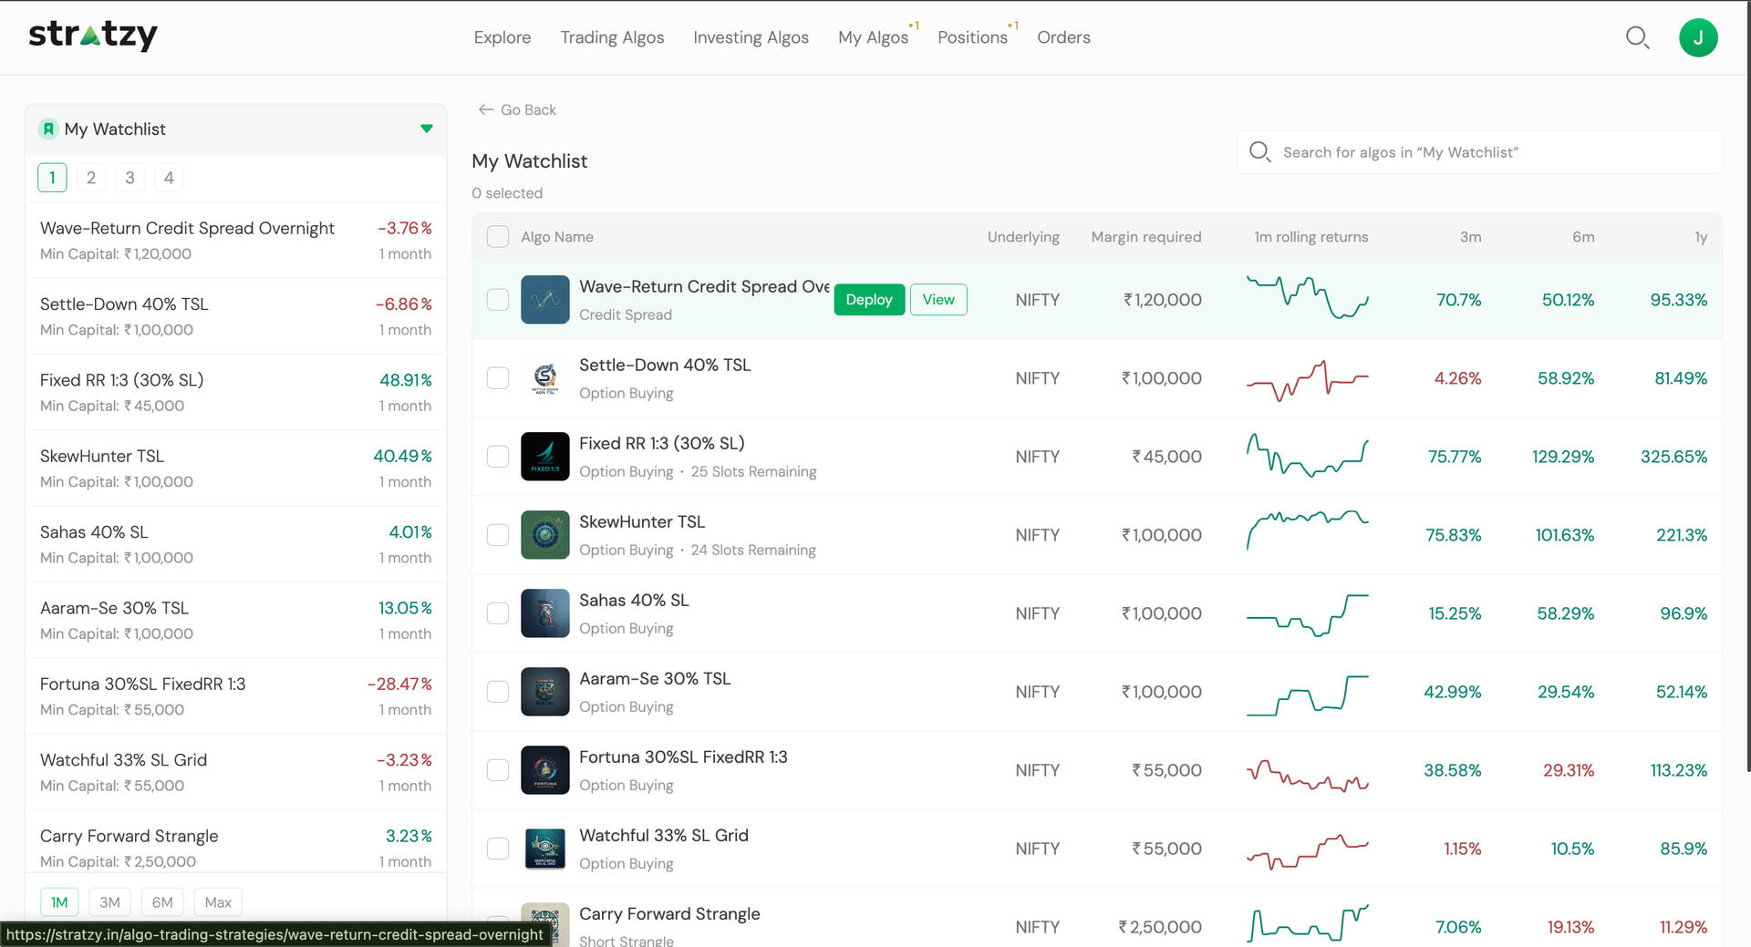
Task: Open the Trading Algos nav item
Action: pos(612,37)
